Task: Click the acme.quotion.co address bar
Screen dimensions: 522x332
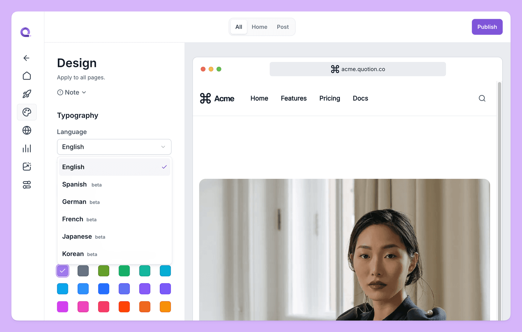Action: 358,69
